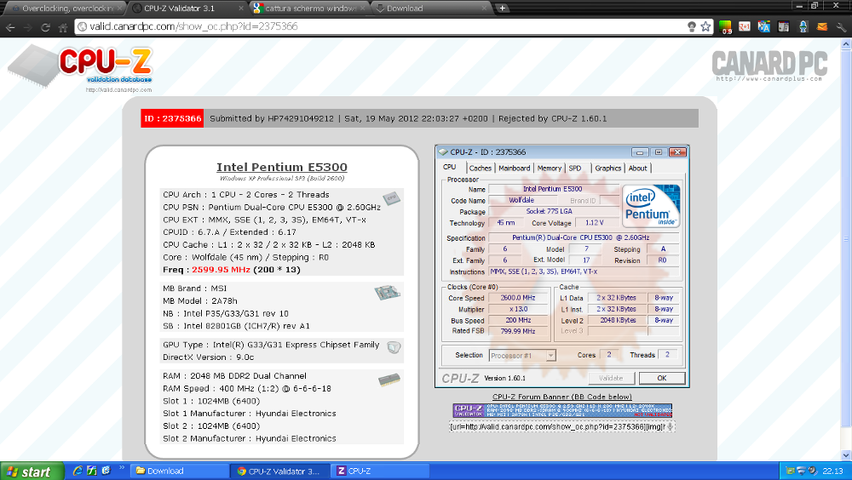Reload the page with the refresh icon
The height and width of the screenshot is (480, 852).
tap(46, 26)
